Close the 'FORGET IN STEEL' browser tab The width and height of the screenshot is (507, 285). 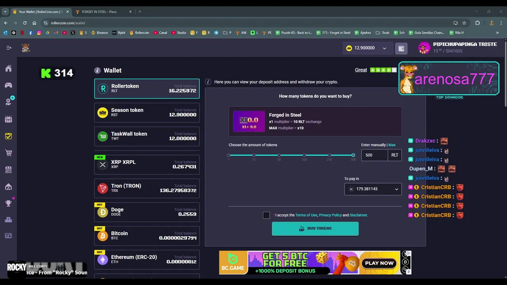pyautogui.click(x=130, y=12)
